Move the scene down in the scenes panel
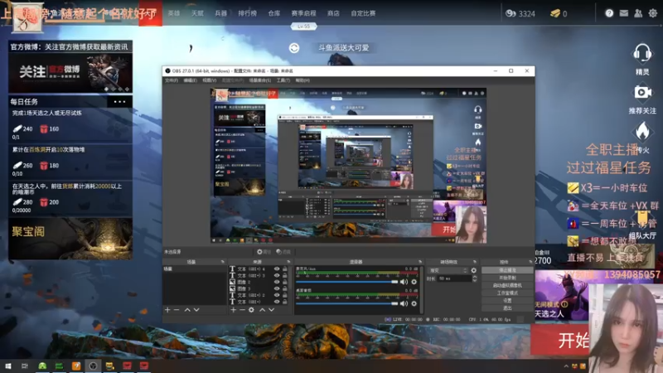The image size is (663, 373). pos(196,310)
